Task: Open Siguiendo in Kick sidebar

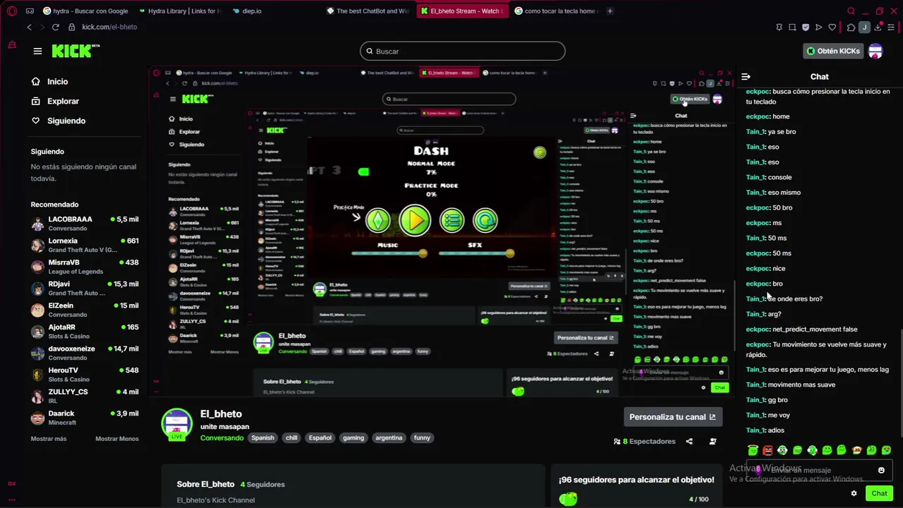Action: point(59,121)
